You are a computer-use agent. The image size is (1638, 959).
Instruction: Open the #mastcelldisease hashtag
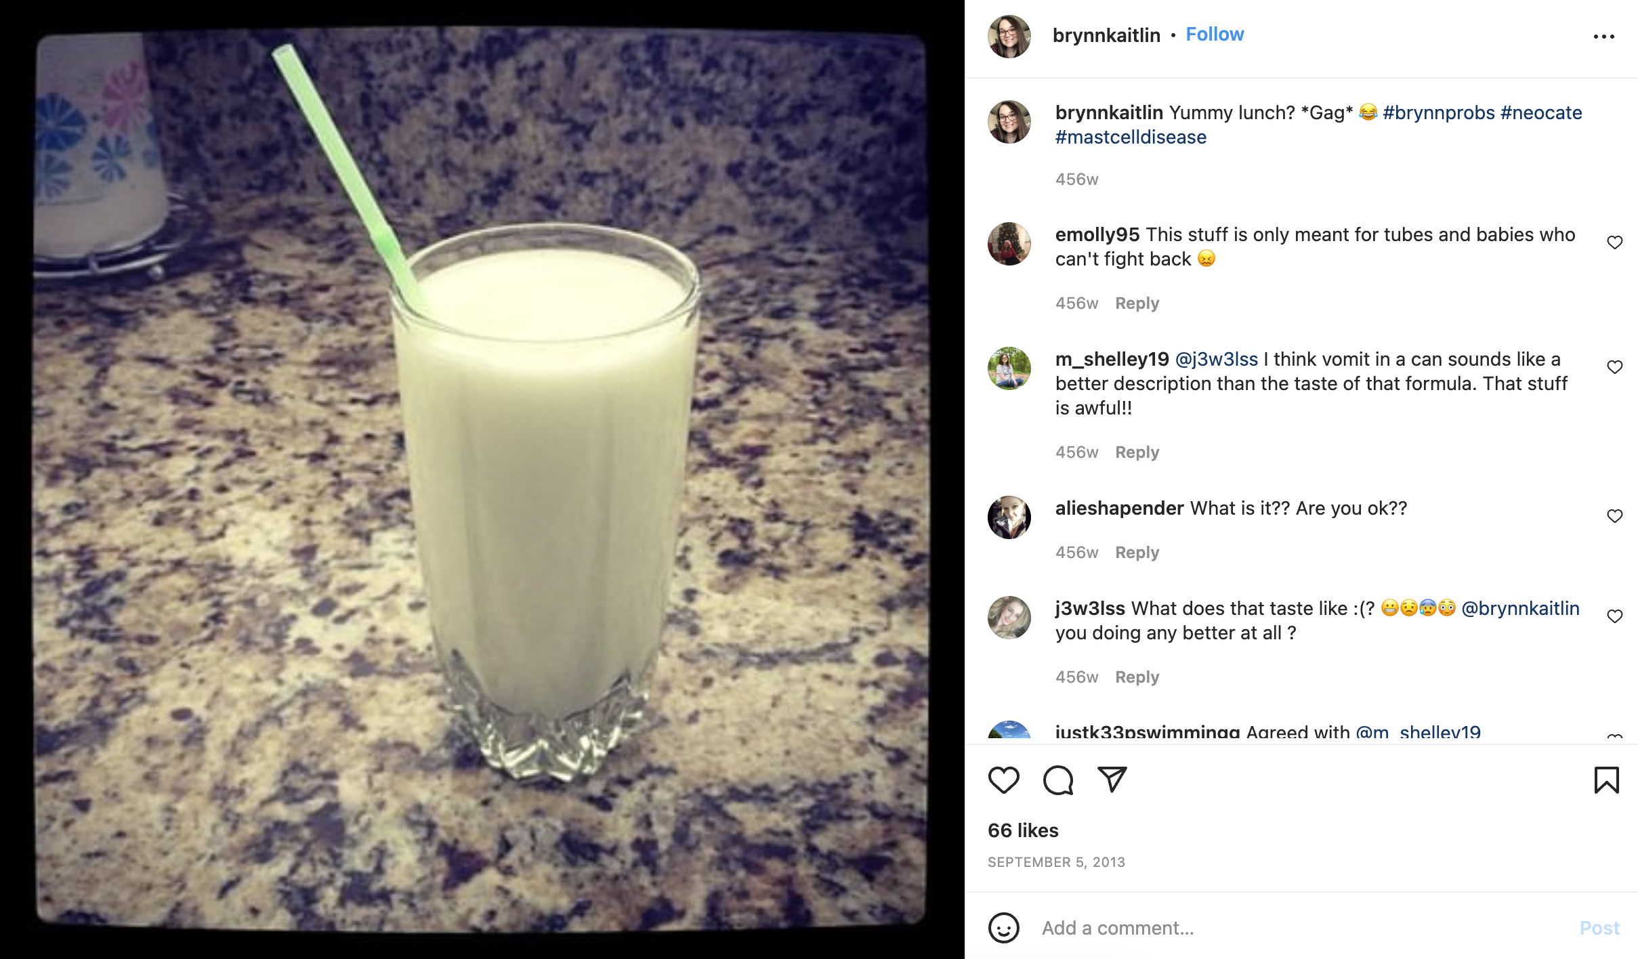pos(1131,137)
